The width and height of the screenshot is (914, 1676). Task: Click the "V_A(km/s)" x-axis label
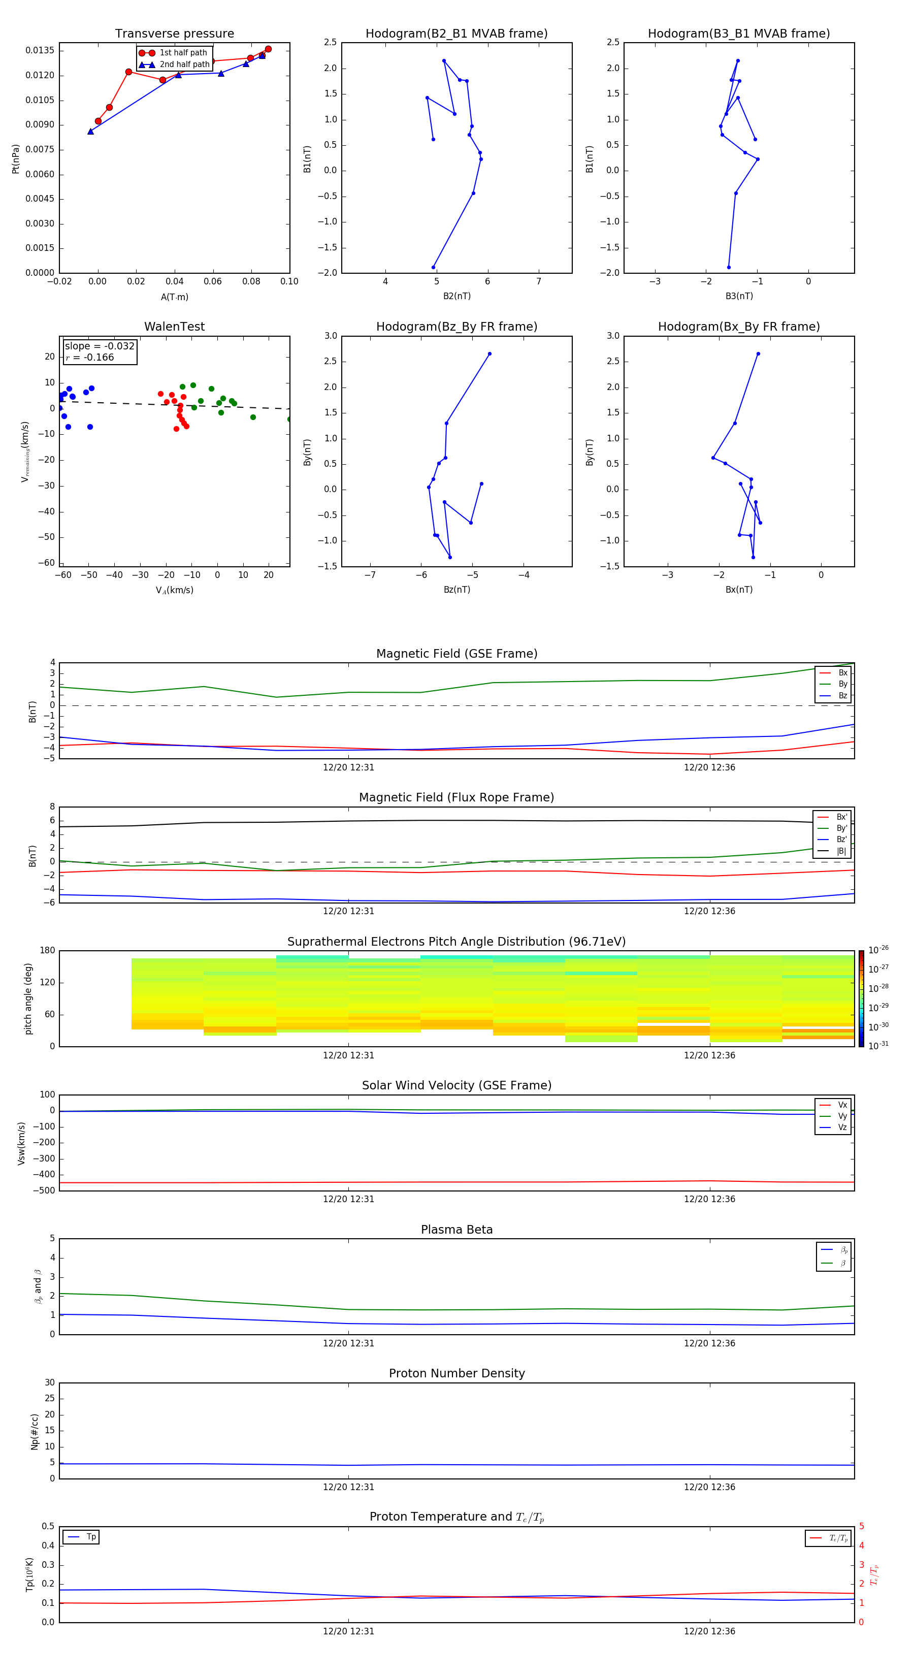click(174, 590)
